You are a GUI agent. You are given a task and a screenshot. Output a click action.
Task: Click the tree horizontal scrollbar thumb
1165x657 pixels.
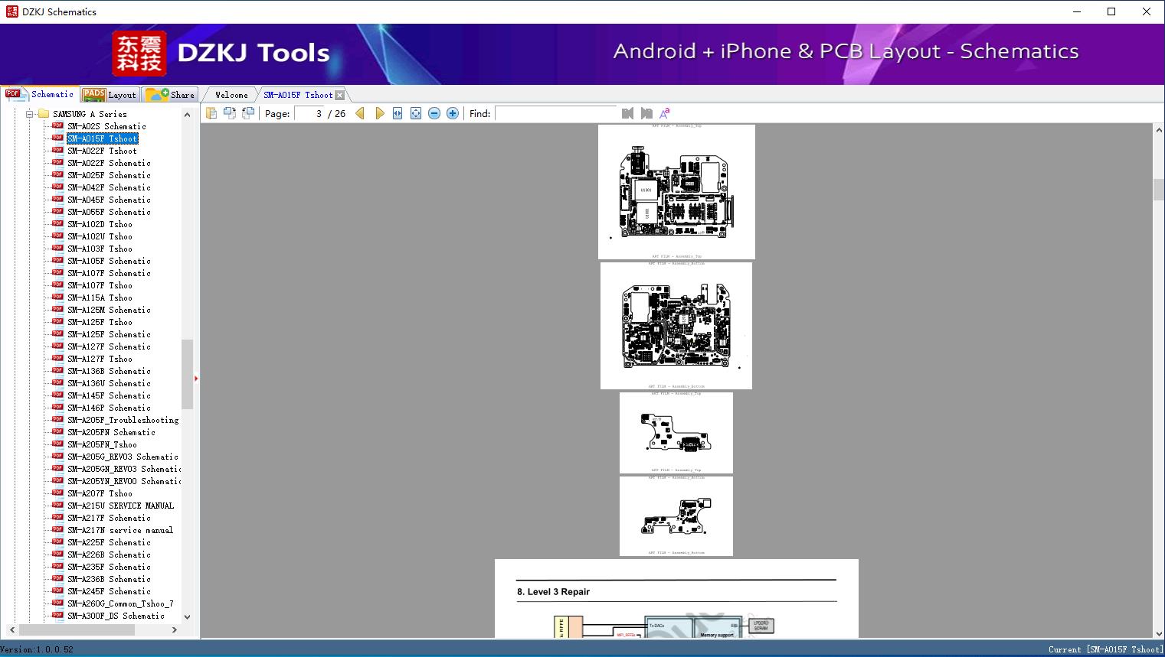click(x=77, y=630)
